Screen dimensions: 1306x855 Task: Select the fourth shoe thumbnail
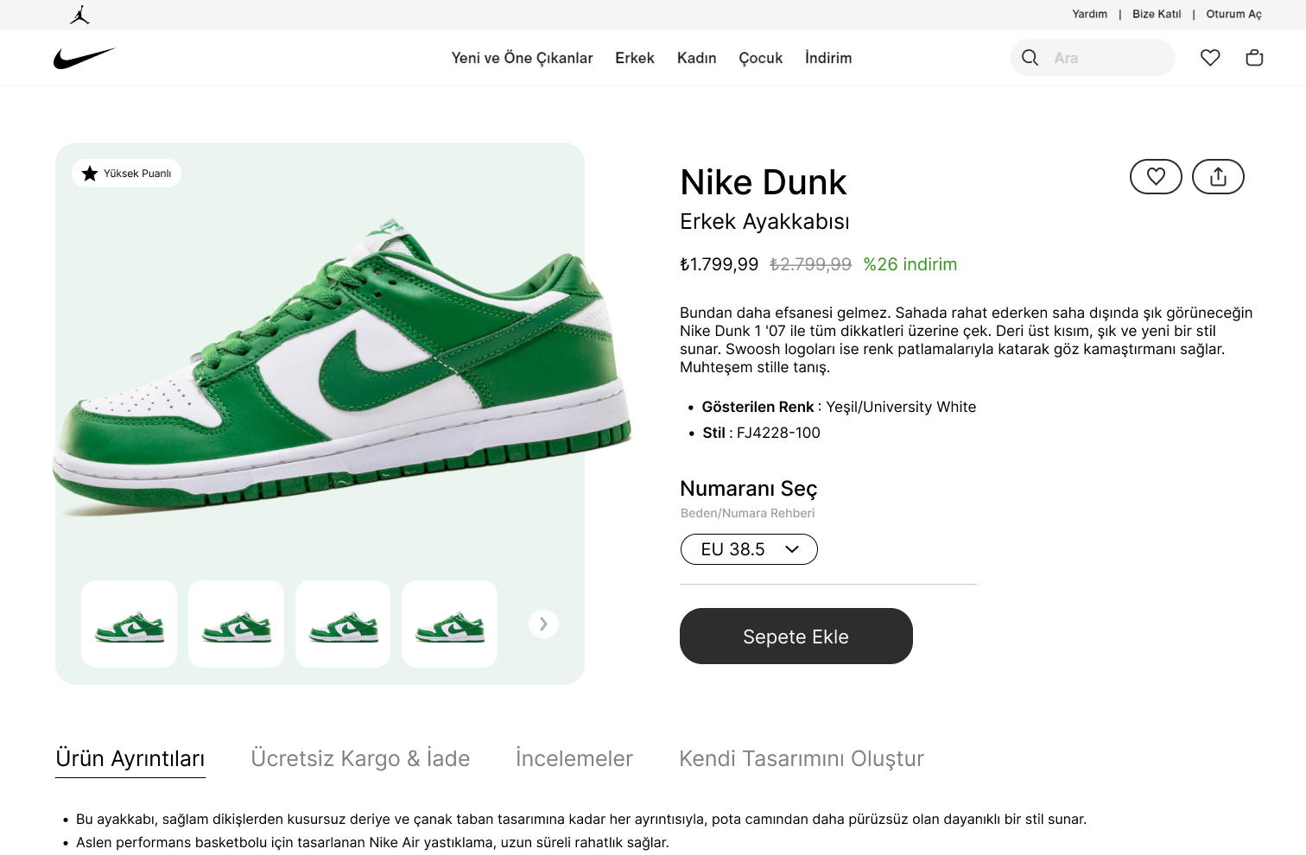(450, 624)
